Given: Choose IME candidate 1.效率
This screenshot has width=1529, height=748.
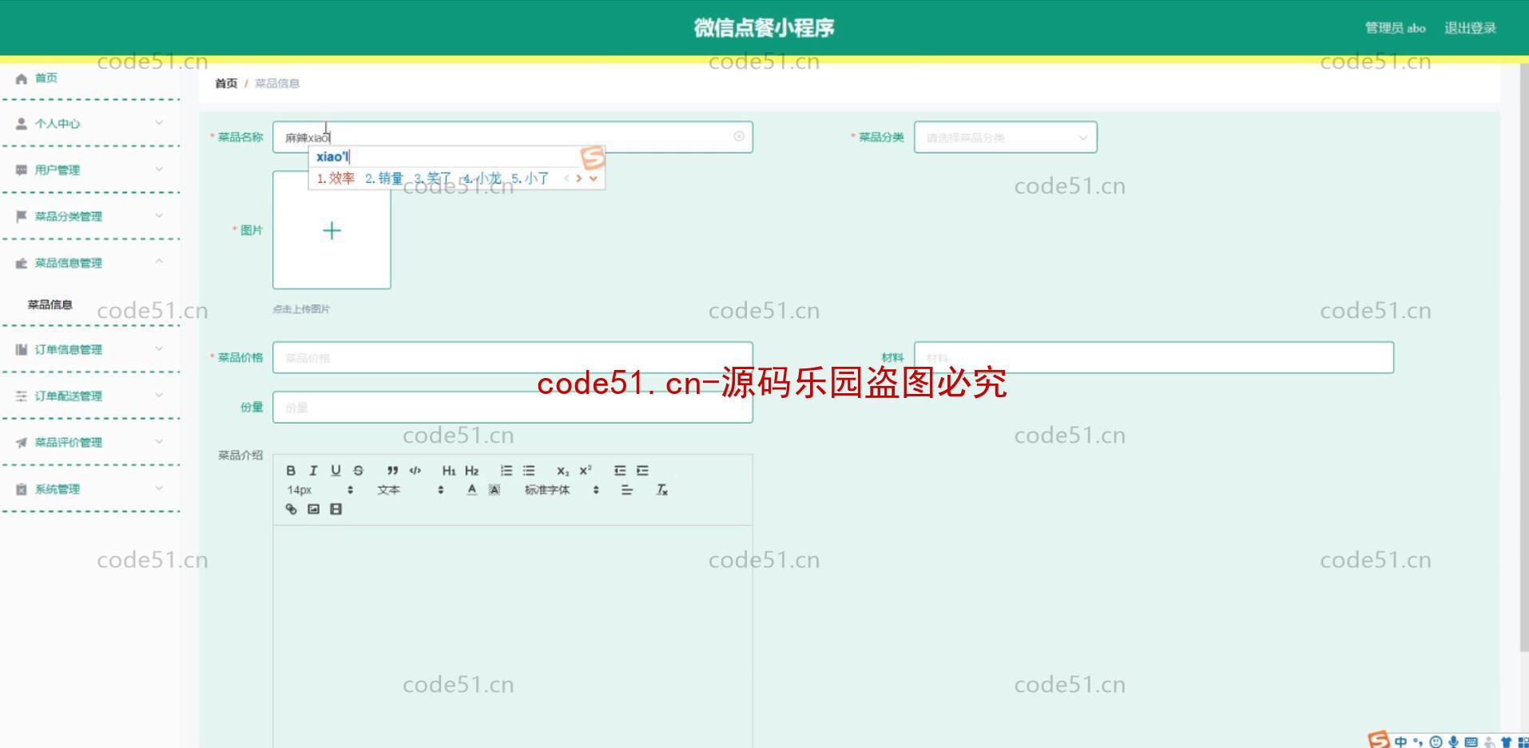Looking at the screenshot, I should [336, 178].
